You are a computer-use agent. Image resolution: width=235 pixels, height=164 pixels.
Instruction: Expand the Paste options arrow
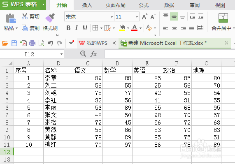coord(16,28)
